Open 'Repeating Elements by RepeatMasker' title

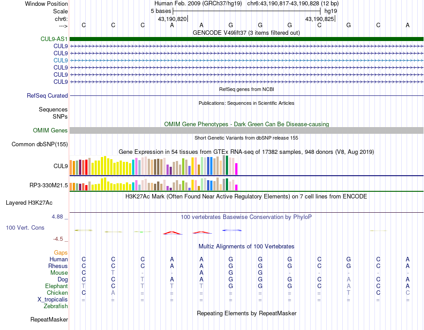[x=246, y=313]
